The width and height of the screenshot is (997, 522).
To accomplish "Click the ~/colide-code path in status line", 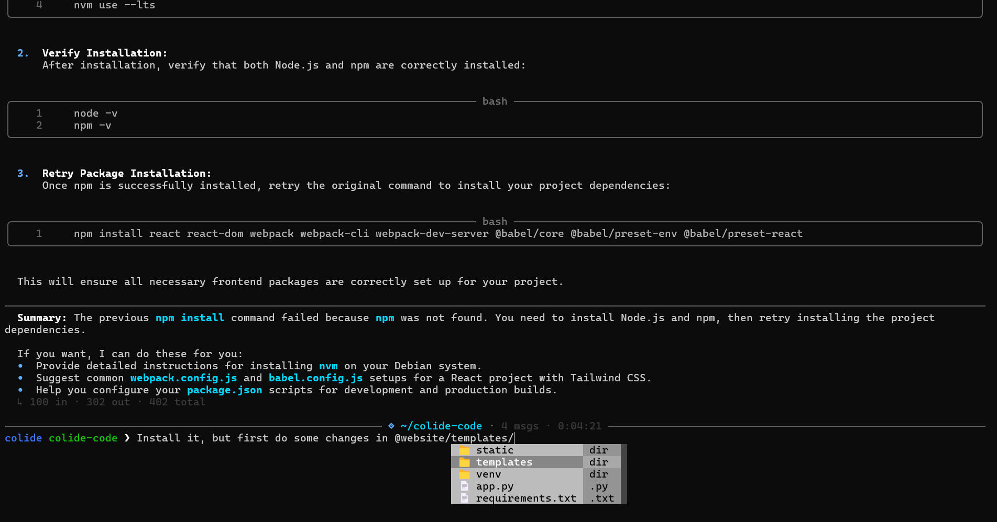I will tap(441, 426).
